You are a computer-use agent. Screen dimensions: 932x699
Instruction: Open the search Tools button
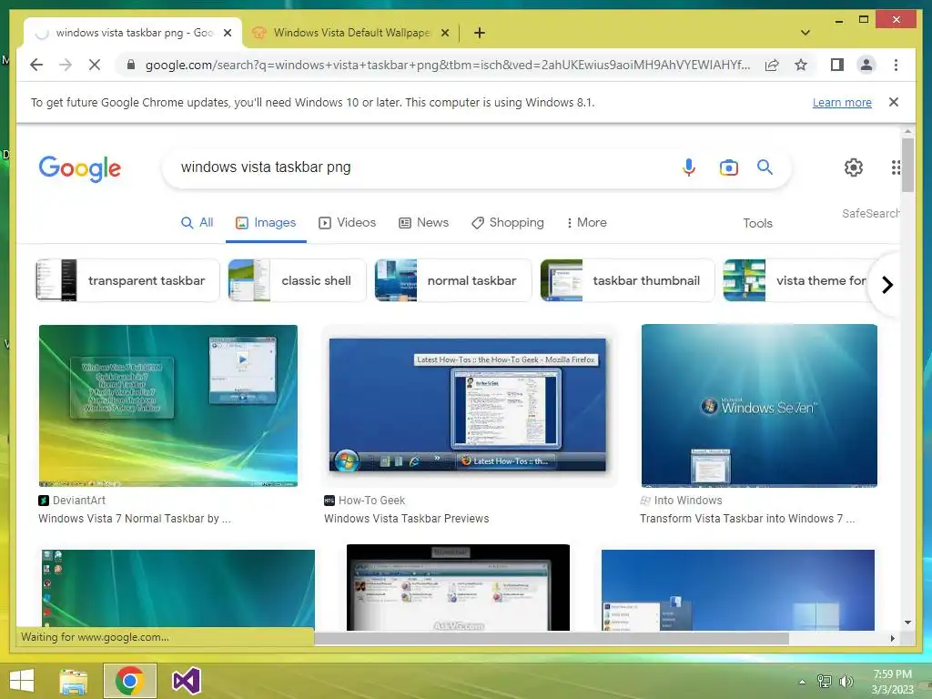coord(757,224)
